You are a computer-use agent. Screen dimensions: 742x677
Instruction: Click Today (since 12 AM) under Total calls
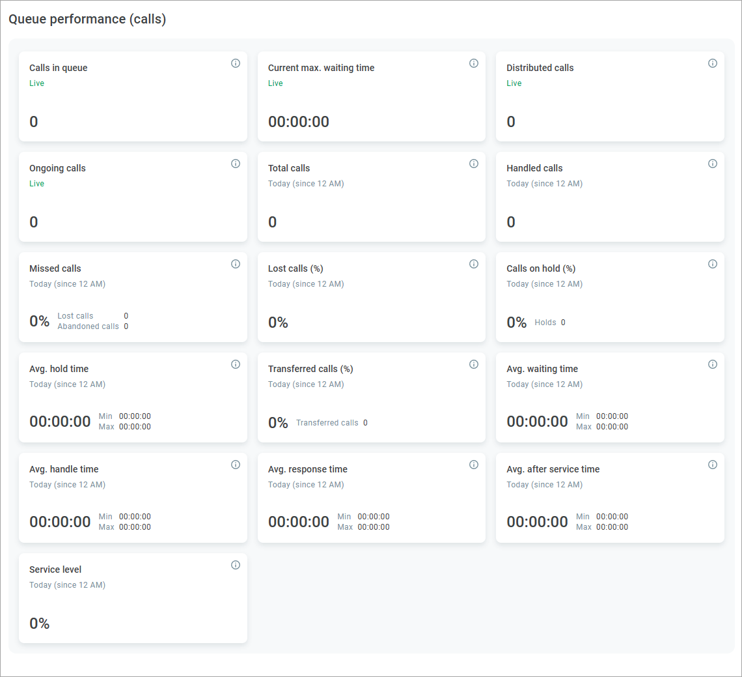pos(306,183)
